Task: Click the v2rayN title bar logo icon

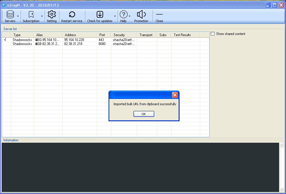Action: [x=4, y=5]
